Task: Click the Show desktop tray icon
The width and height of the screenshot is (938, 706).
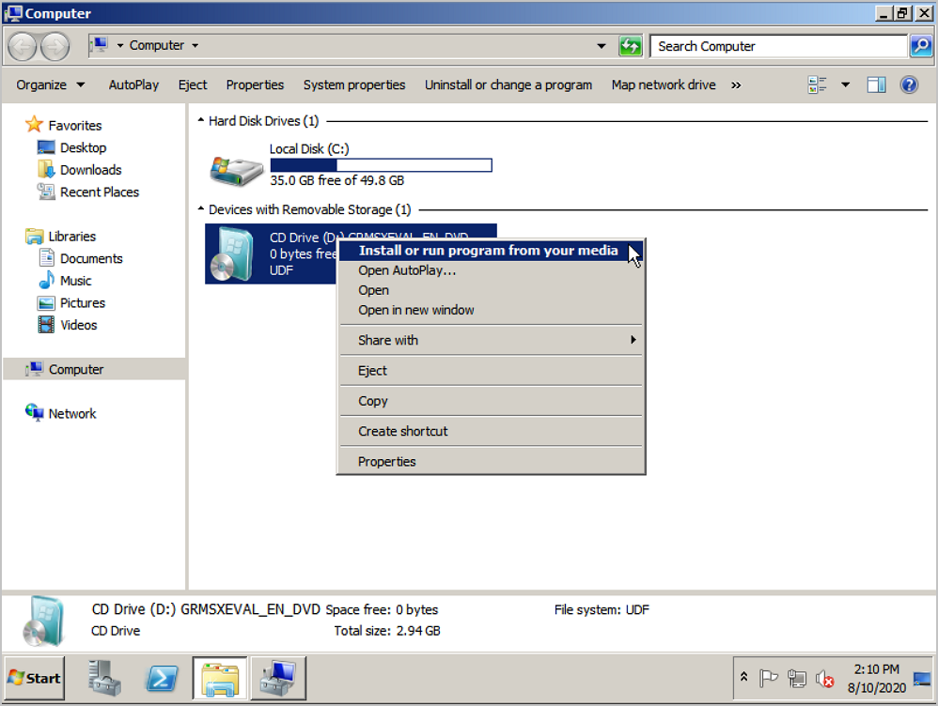Action: 922,679
